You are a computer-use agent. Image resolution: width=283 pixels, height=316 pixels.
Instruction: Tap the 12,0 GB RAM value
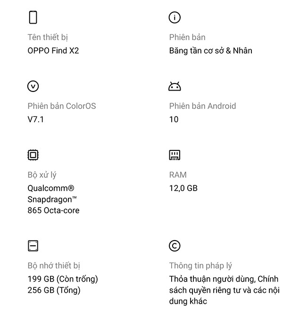coord(183,188)
